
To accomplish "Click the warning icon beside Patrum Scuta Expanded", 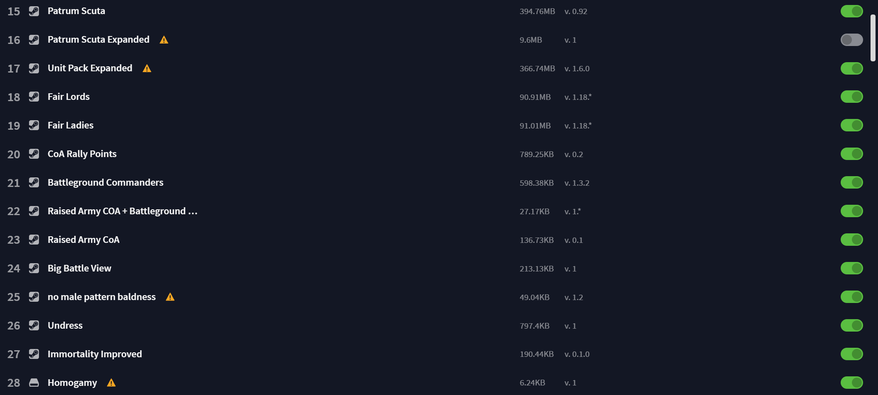I will pos(164,40).
